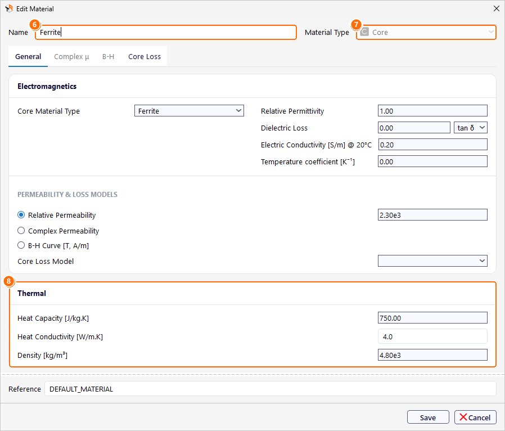Click the Thermal section heading
The height and width of the screenshot is (431, 505).
(x=31, y=294)
